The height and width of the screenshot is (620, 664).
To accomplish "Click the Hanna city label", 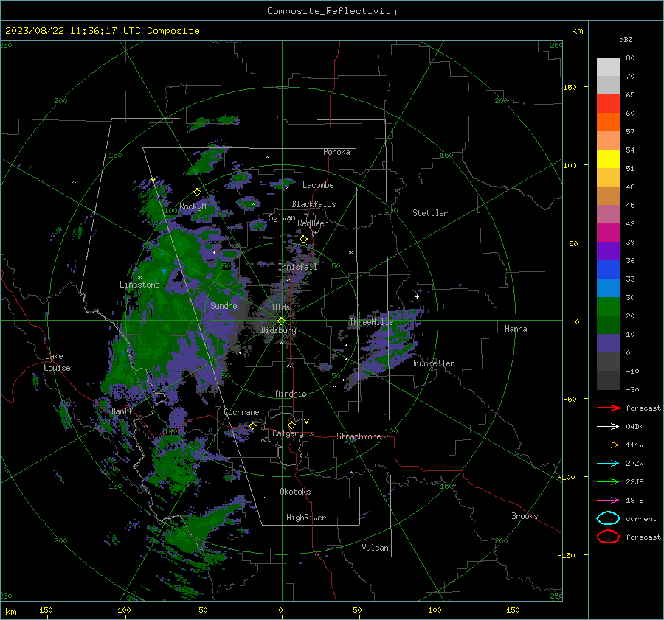I will point(516,329).
